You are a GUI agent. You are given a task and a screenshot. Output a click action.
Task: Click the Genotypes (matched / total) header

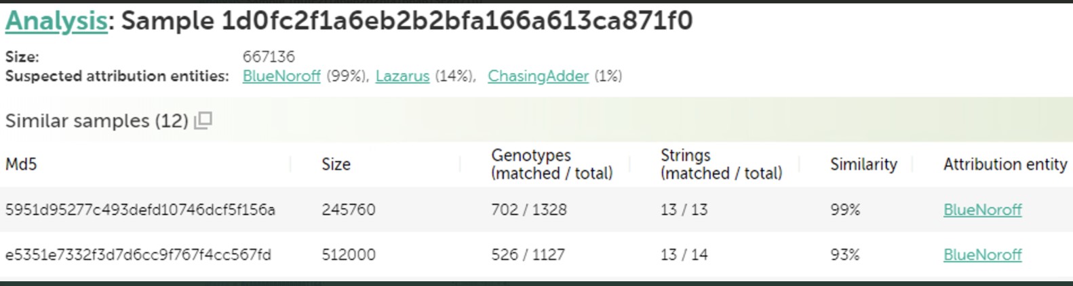(x=551, y=164)
